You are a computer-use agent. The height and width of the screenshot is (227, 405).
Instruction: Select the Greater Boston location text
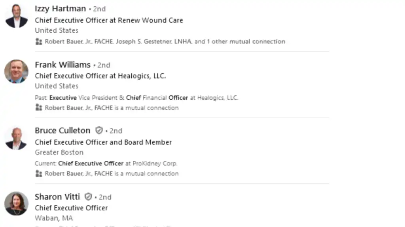pyautogui.click(x=59, y=152)
